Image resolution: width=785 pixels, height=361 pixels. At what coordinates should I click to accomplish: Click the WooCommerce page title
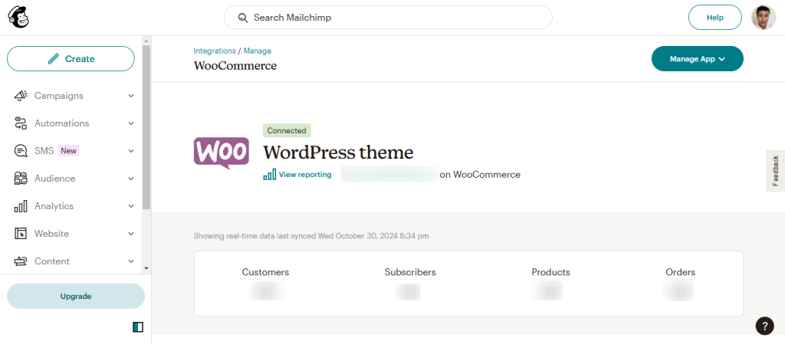pyautogui.click(x=235, y=66)
